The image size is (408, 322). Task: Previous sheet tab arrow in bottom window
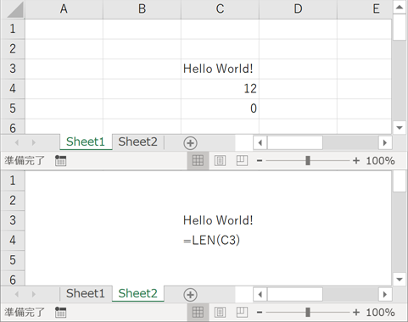pos(17,294)
